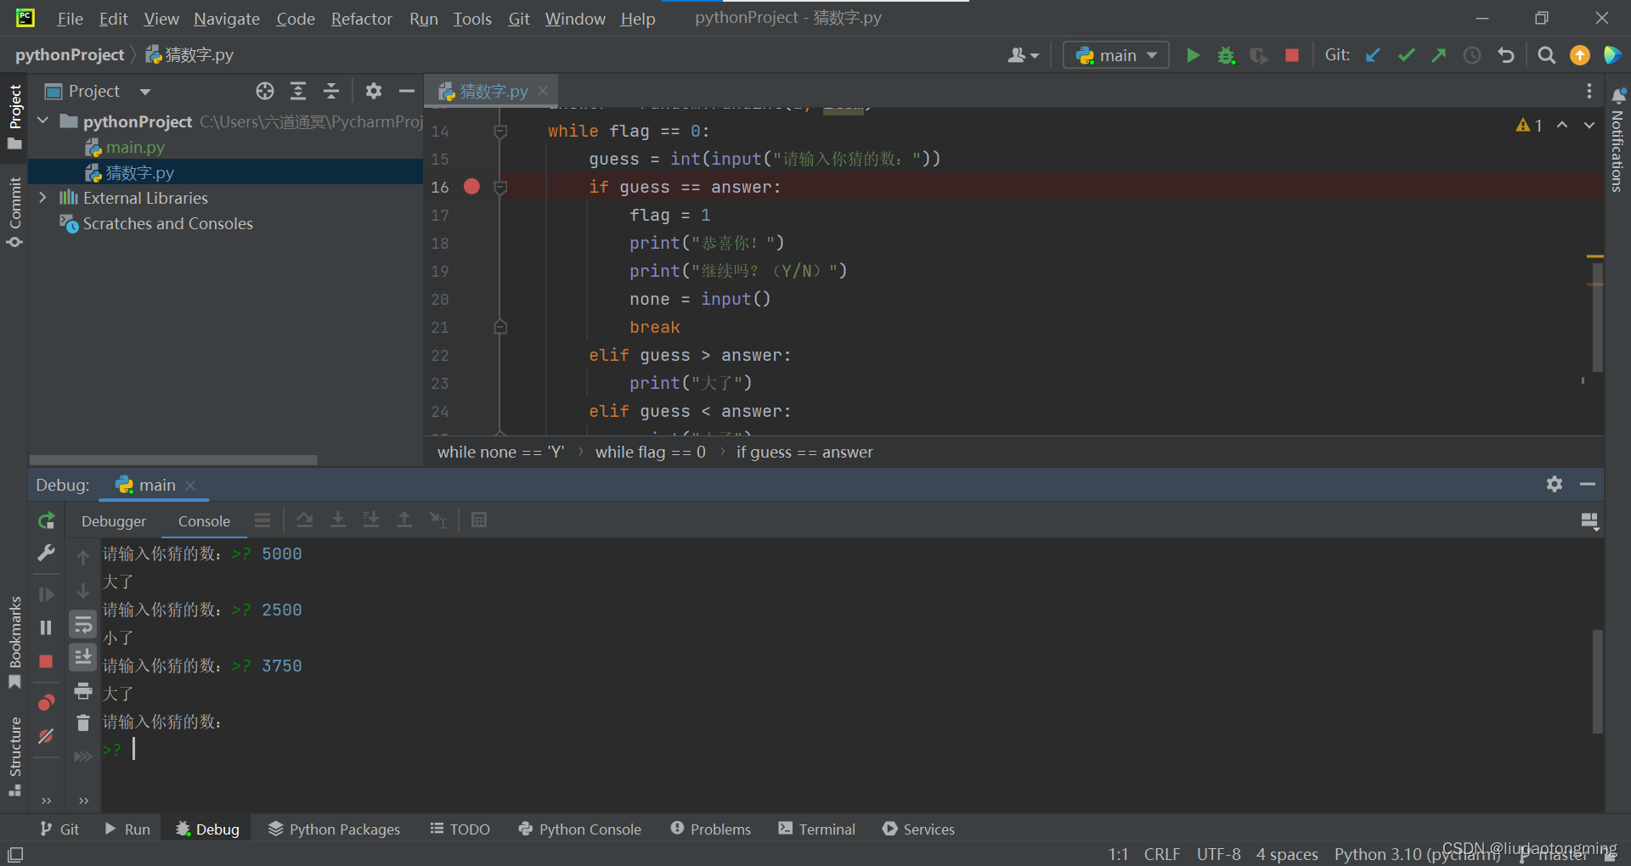Expand External Libraries node
This screenshot has height=866, width=1631.
tap(43, 198)
